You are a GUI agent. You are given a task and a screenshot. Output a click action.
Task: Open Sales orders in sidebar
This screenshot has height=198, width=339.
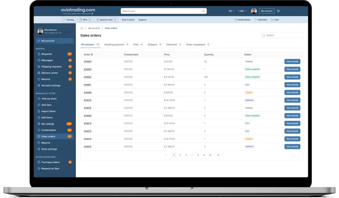55,136
